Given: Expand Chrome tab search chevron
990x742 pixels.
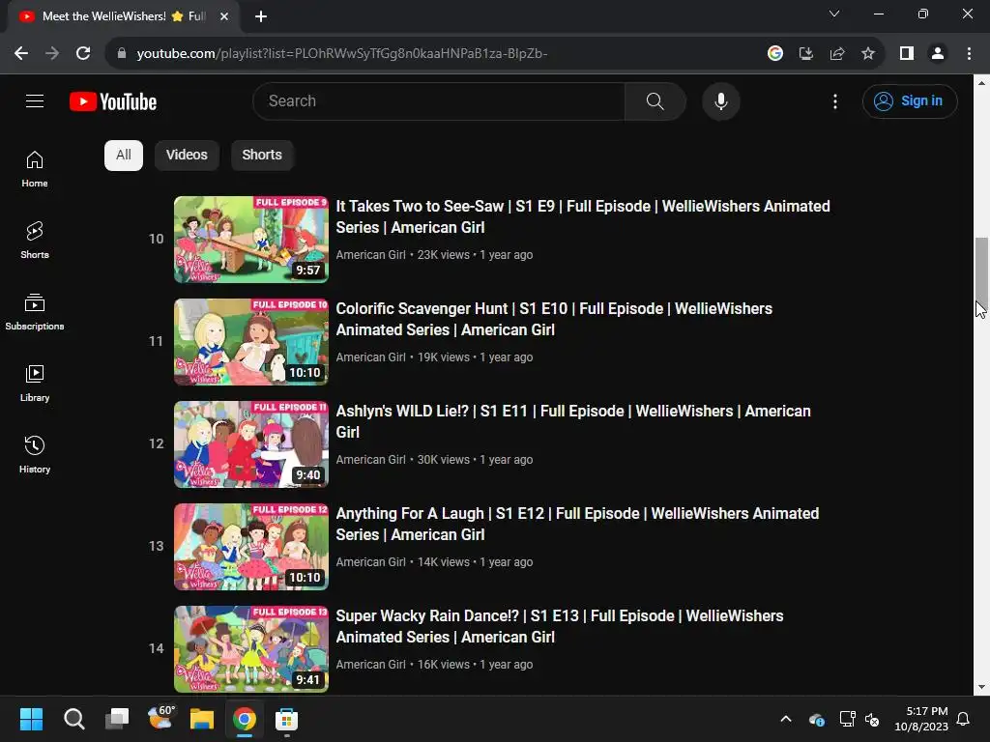Looking at the screenshot, I should pos(834,14).
